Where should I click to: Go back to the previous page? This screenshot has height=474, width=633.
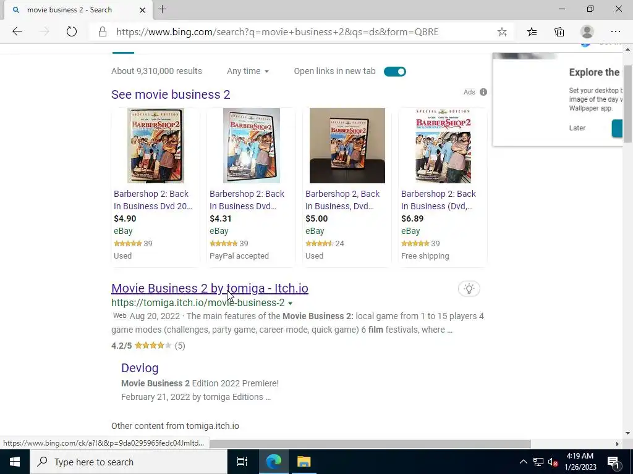point(17,31)
